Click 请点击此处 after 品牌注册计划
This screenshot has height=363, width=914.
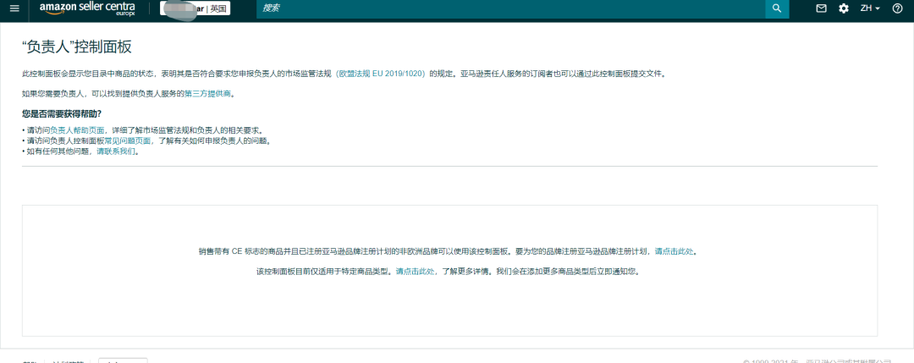[674, 251]
